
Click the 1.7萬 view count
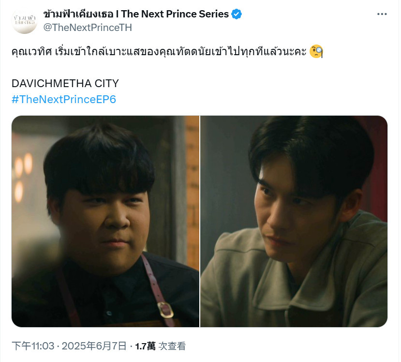[x=145, y=346]
